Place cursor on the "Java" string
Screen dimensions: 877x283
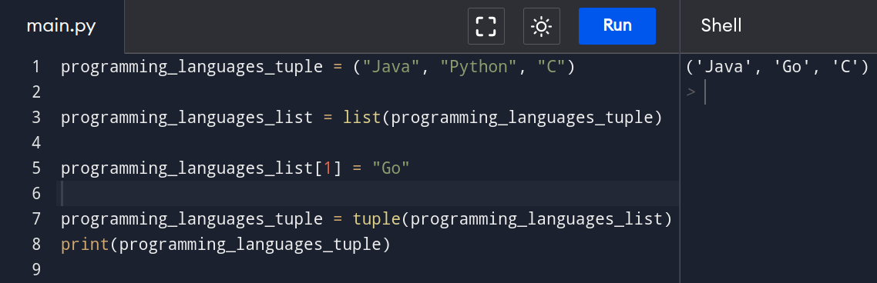[391, 67]
